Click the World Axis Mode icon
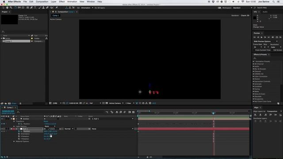The width and height of the screenshot is (283, 159). coord(70,8)
